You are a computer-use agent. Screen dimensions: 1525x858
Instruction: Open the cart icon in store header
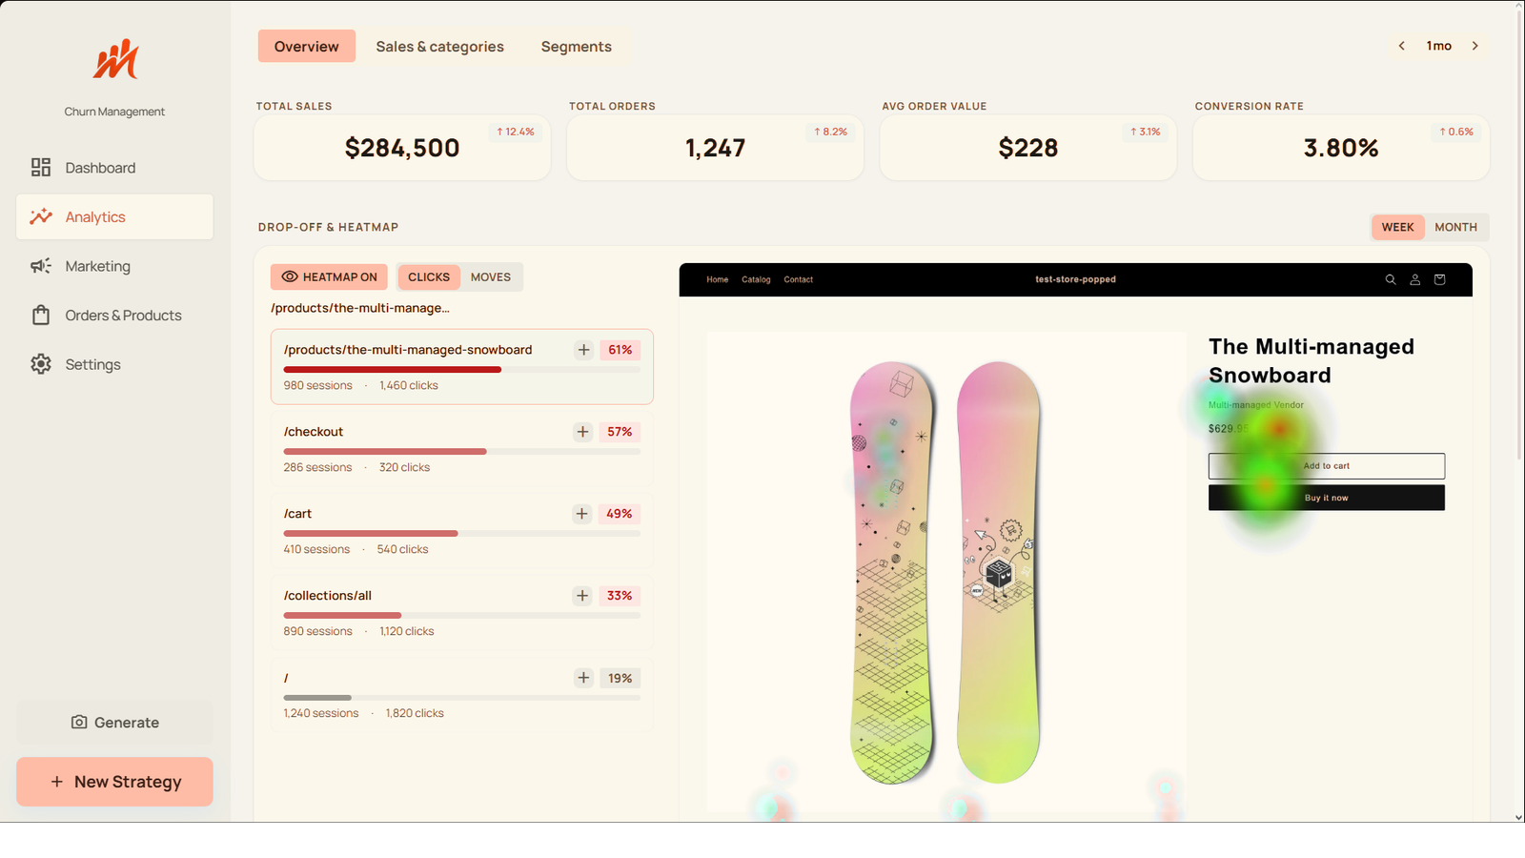[x=1440, y=279]
